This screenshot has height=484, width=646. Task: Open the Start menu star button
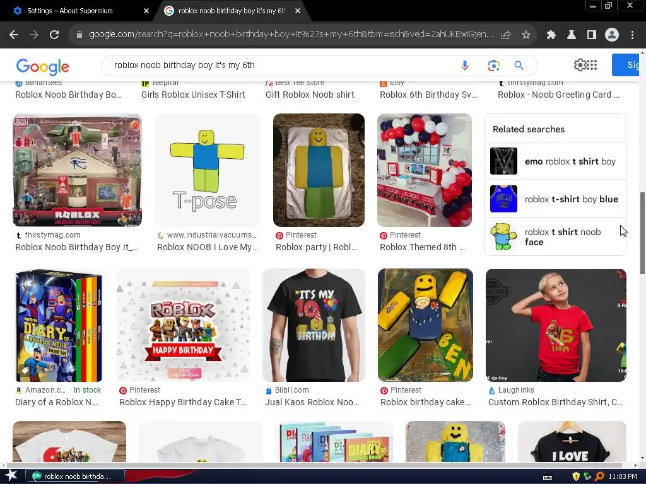11,476
